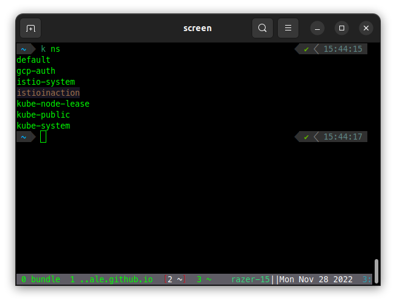The width and height of the screenshot is (396, 303).
Task: Click the razer-15 hostname in status bar
Action: click(250, 280)
